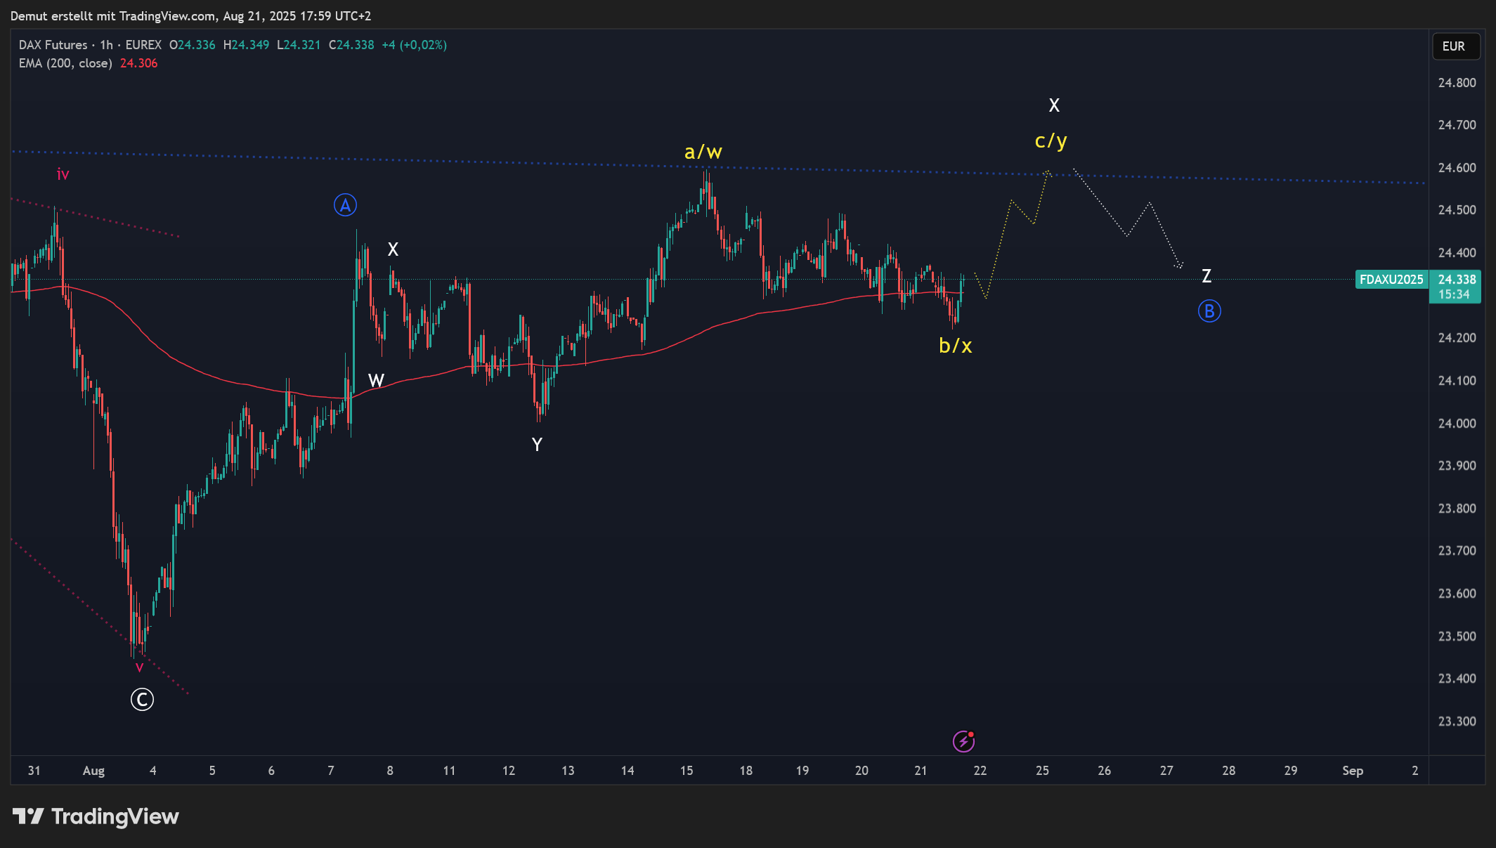Click date 15 on the time axis
The image size is (1496, 848).
(687, 771)
